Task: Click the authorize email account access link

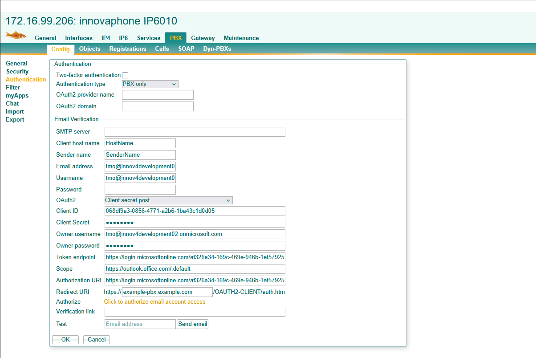Action: [154, 302]
